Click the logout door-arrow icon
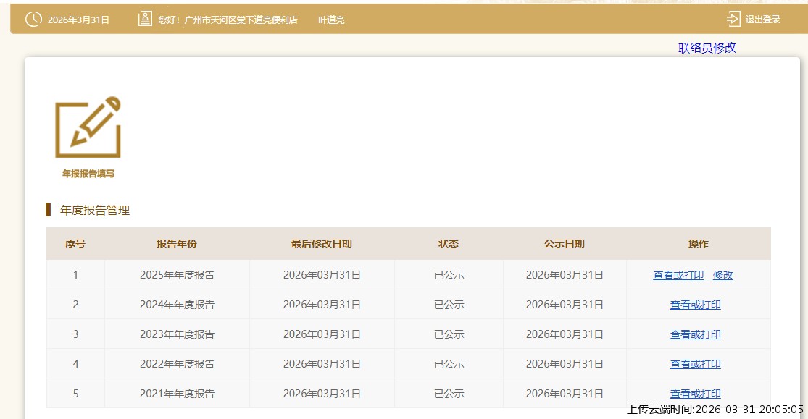Viewport: 808px width, 419px height. 733,20
